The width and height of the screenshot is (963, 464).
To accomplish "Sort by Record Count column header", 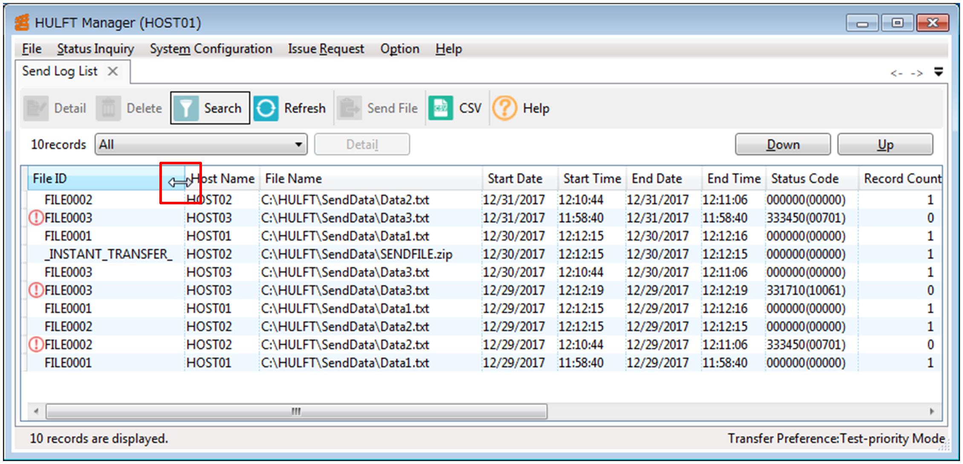I will (x=900, y=179).
